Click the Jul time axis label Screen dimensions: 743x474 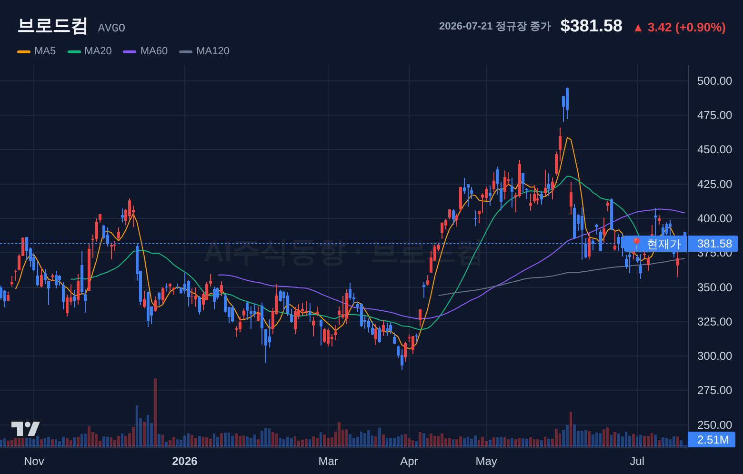pos(637,461)
